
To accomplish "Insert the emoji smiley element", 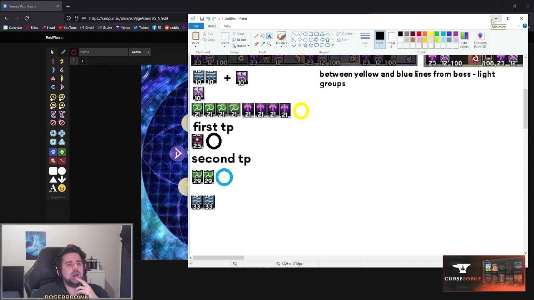I will click(x=62, y=188).
